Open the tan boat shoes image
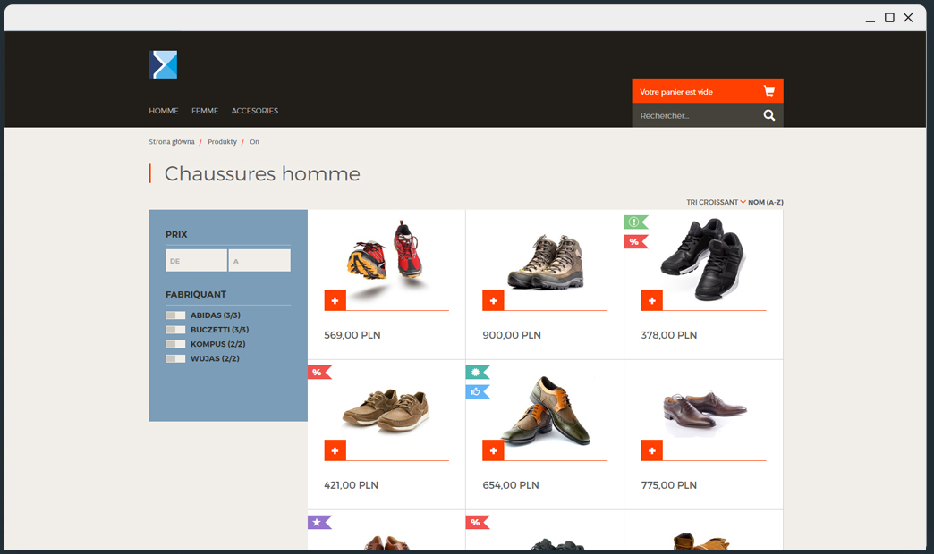This screenshot has width=934, height=554. coord(386,410)
